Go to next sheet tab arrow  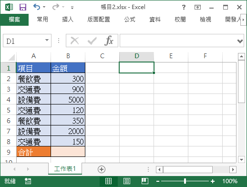click(28, 169)
